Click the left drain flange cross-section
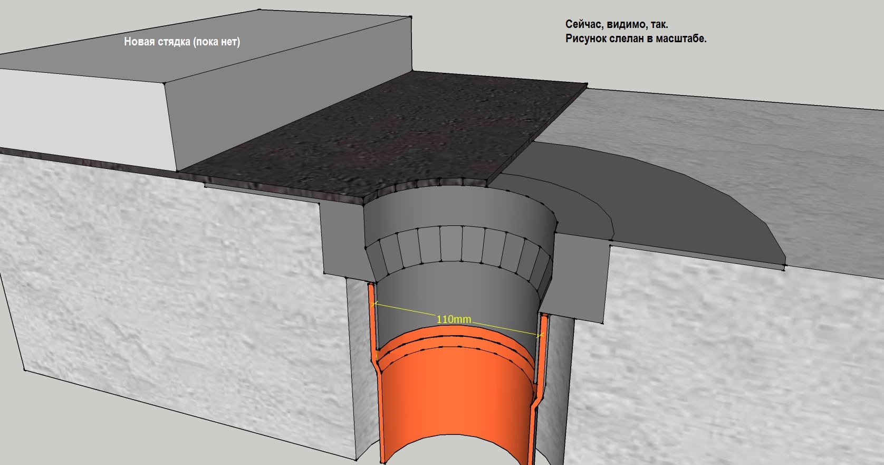 [x=343, y=238]
